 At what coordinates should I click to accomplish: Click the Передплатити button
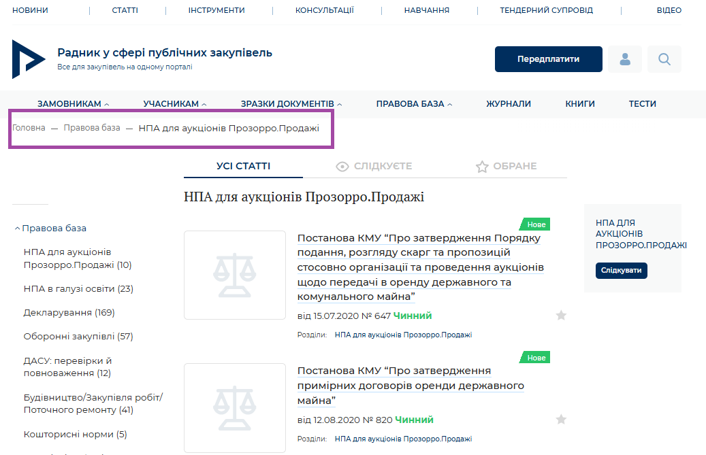pos(548,59)
